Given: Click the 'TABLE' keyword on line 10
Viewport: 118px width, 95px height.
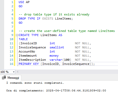Looking at the screenshot, I should (x=23, y=39).
